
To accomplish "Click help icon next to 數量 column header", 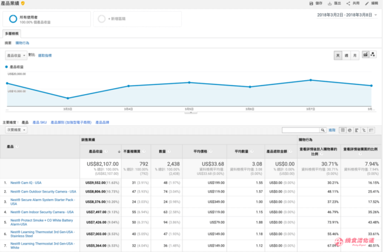I will tap(169, 151).
